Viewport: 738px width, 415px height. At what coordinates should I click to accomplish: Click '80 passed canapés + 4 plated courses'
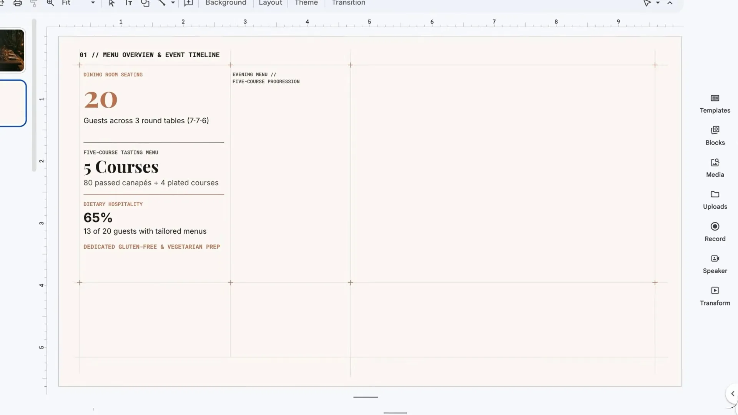151,183
